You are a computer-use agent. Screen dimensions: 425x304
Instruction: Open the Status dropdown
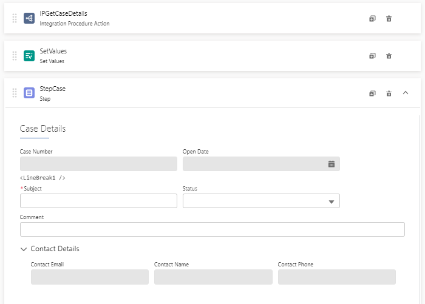point(331,201)
